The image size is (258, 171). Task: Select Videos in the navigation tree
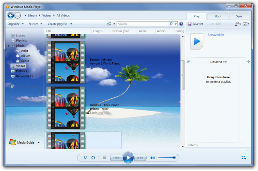[x=18, y=66]
